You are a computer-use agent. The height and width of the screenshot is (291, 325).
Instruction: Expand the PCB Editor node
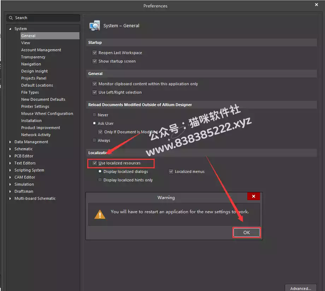tap(10, 156)
